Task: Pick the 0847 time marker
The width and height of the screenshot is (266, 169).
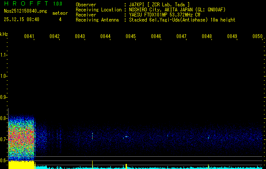Action: point(181,37)
